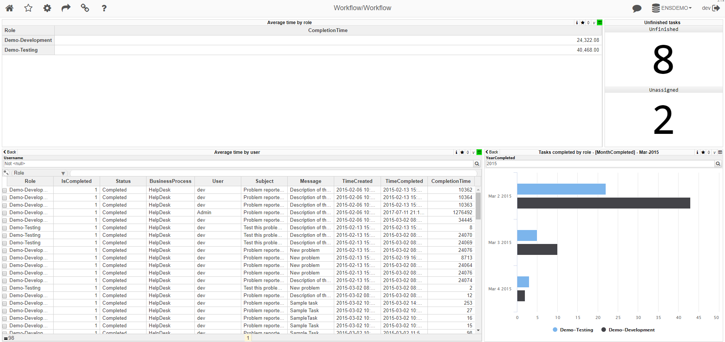Open the ENSDEMO namespace dropdown
Image resolution: width=725 pixels, height=342 pixels.
tap(672, 8)
